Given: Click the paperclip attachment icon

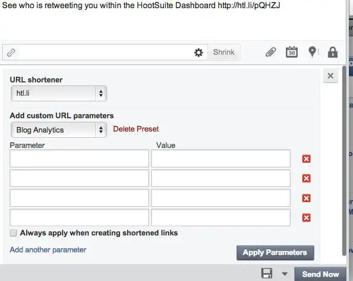Looking at the screenshot, I should [x=271, y=52].
